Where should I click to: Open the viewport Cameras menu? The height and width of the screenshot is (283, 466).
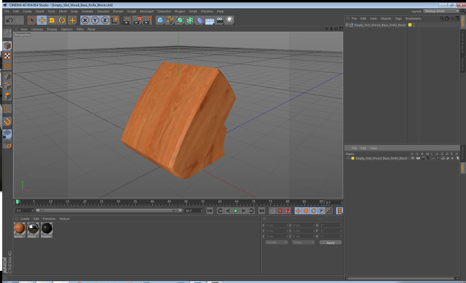coord(37,29)
